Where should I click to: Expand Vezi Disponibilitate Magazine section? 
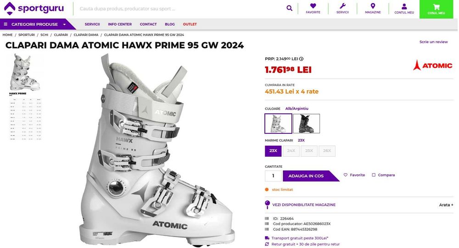304,205
